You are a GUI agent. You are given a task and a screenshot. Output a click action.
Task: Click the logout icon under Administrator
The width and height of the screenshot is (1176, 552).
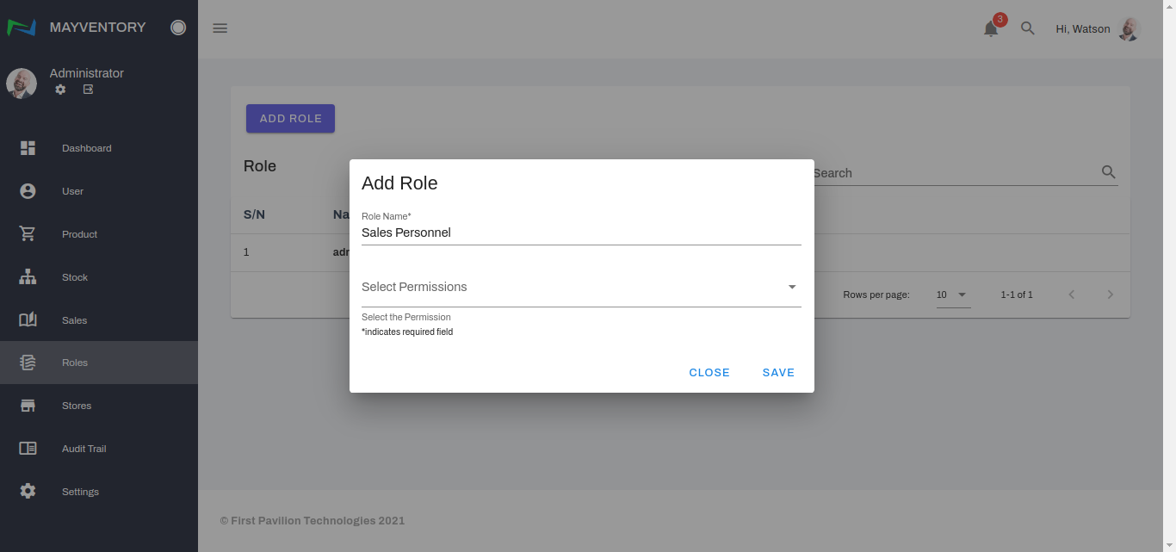click(88, 90)
